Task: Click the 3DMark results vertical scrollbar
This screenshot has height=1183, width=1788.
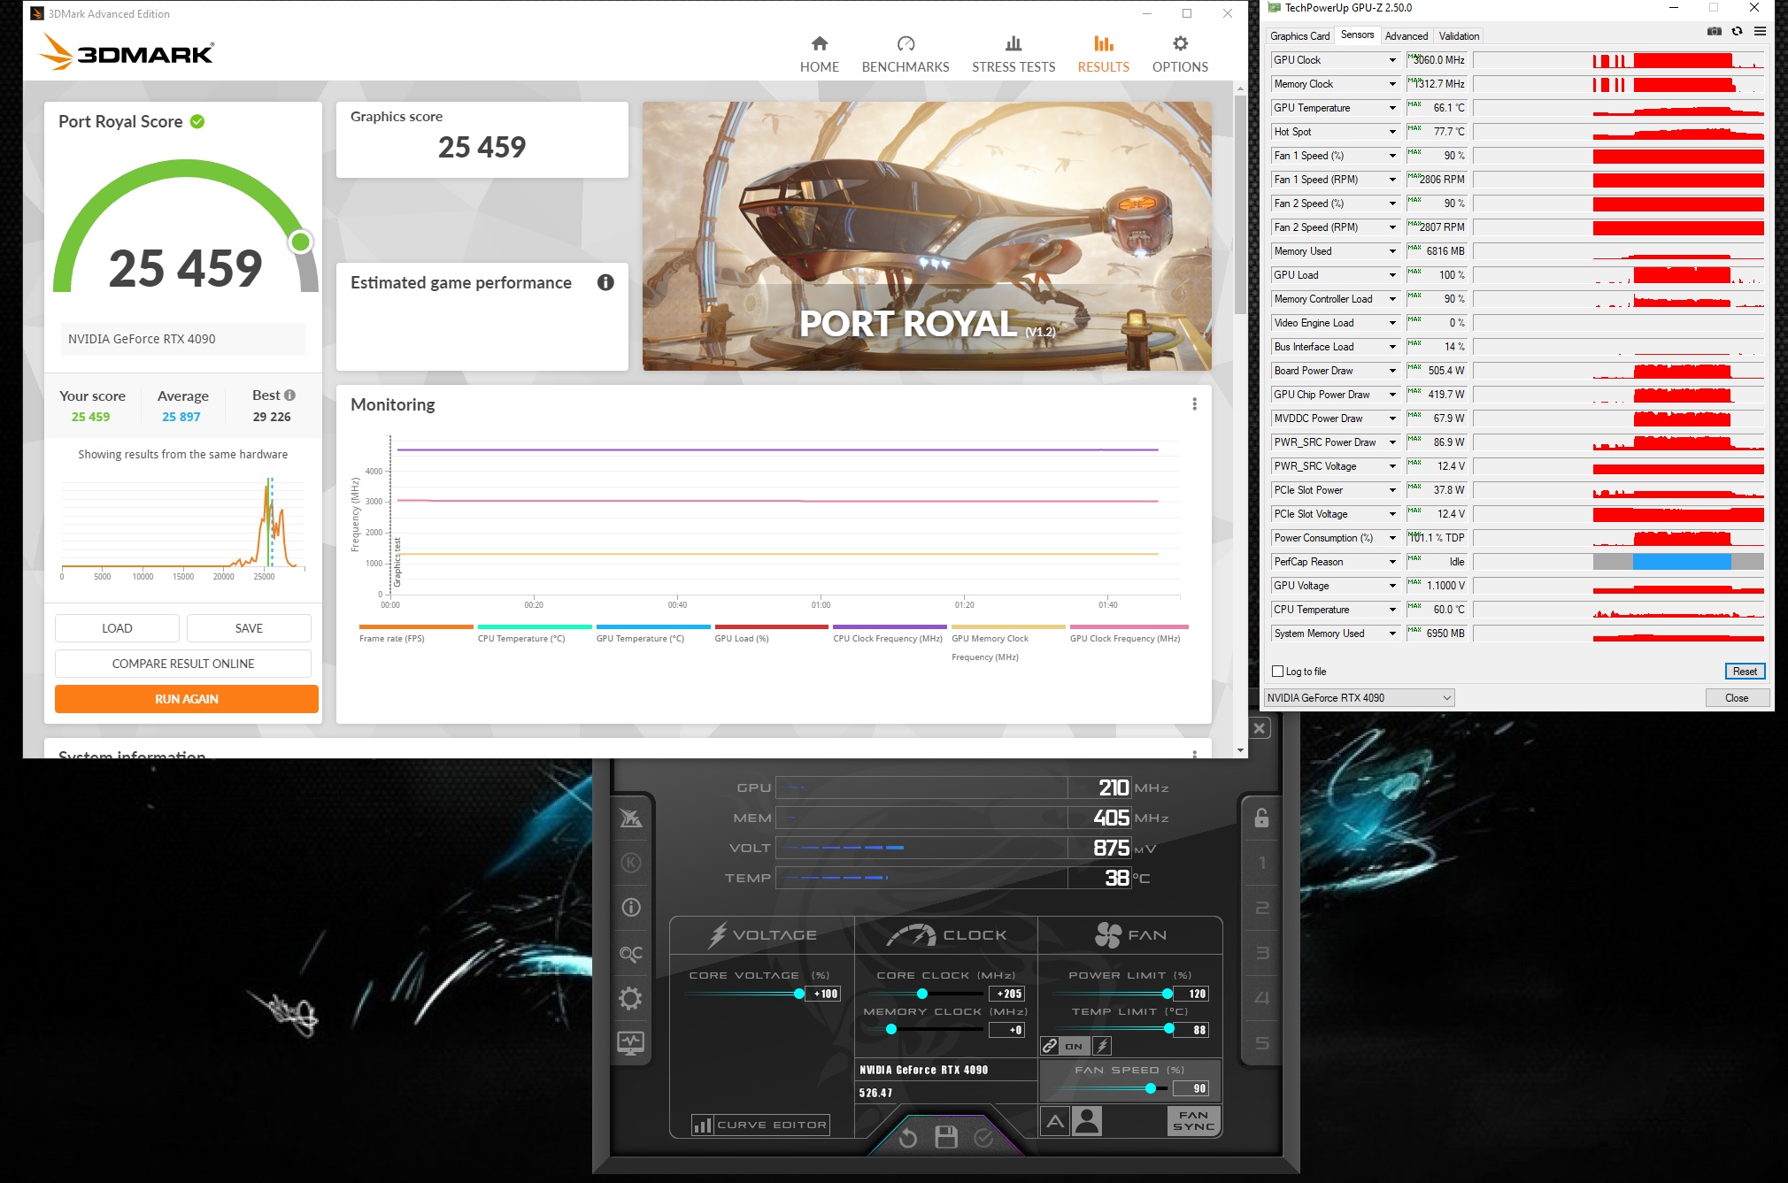Action: (x=1240, y=204)
